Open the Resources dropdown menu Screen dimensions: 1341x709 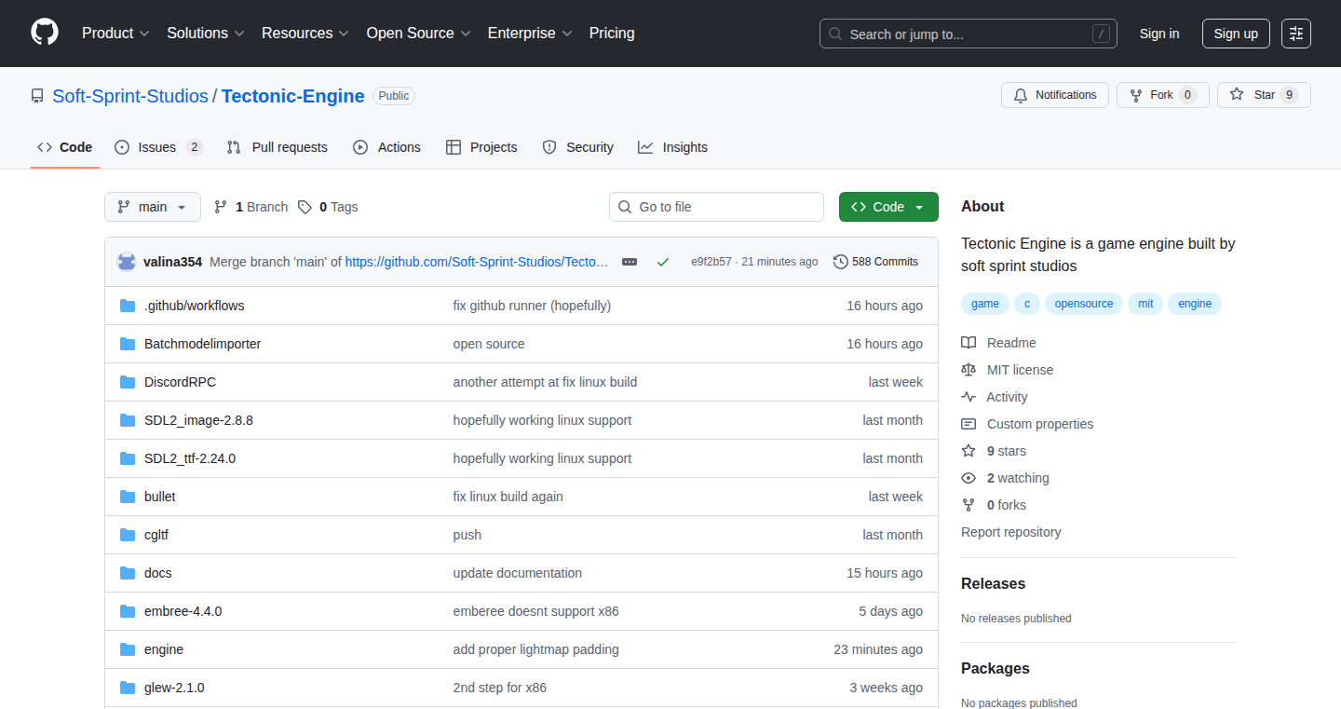point(305,33)
